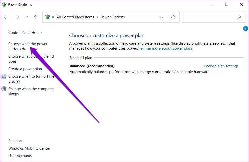
Task: Open Change plan settings for Balanced
Action: 221,66
